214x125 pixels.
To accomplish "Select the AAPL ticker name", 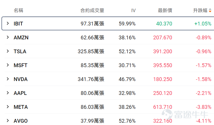I will pos(20,93).
